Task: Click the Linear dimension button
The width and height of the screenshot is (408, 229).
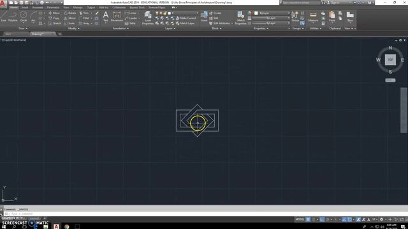Action: (x=132, y=13)
